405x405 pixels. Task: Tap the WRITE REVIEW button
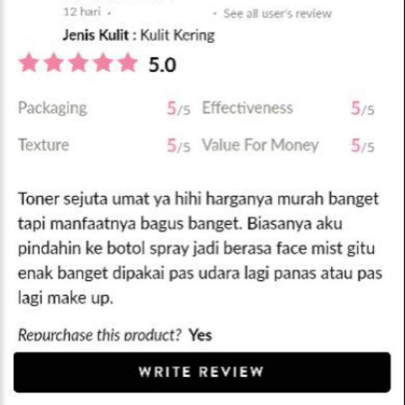coord(202,372)
